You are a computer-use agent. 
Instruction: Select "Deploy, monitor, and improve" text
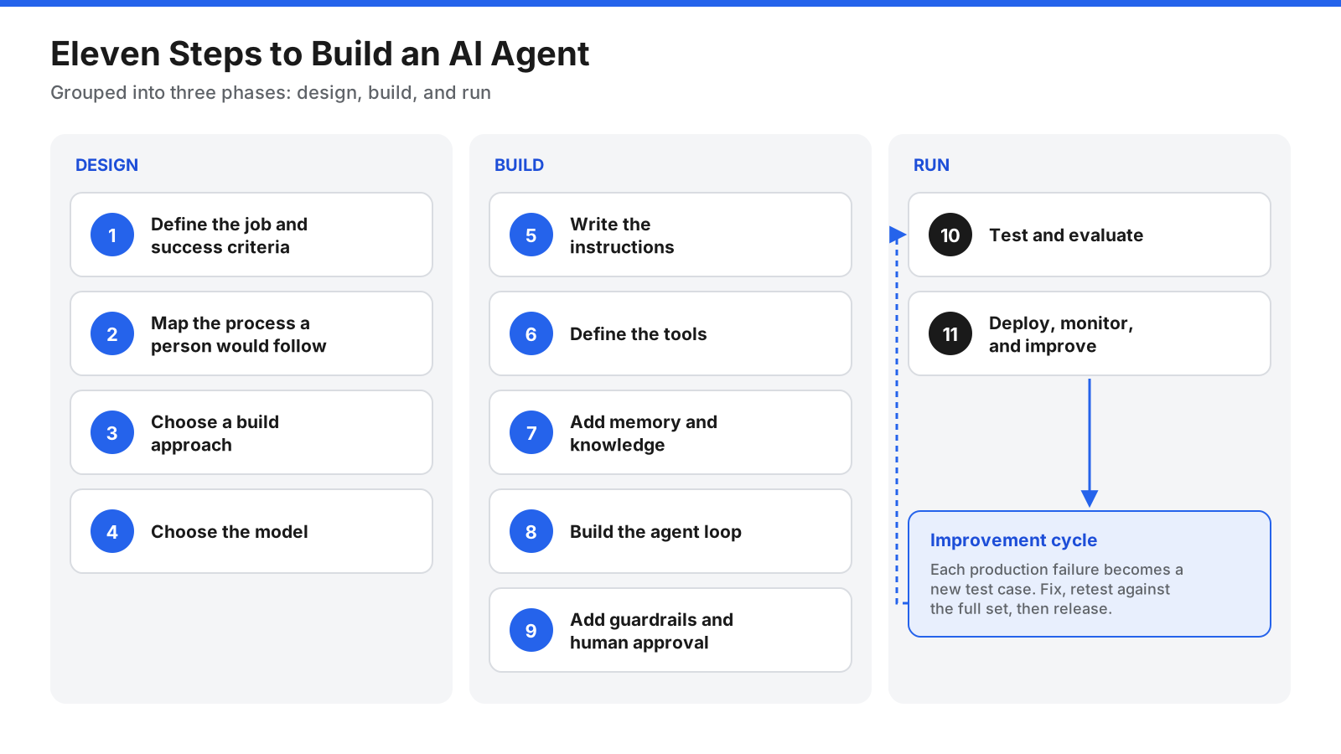point(1061,334)
